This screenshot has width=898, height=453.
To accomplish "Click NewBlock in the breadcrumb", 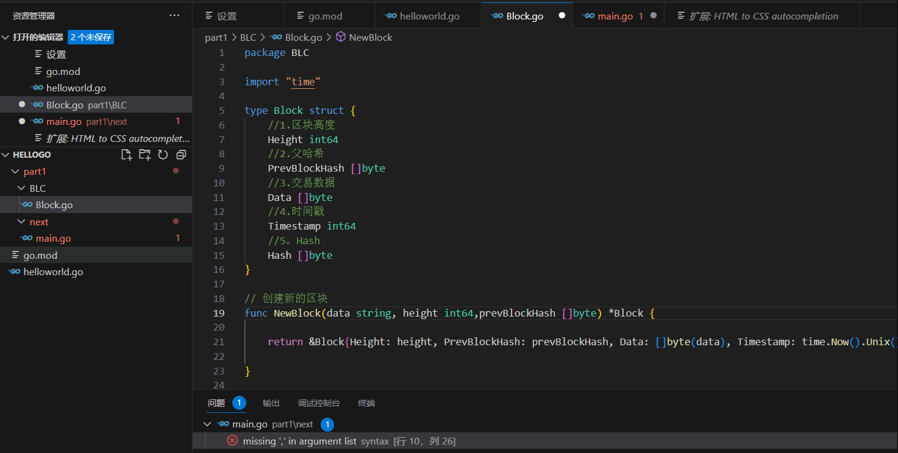I will pyautogui.click(x=371, y=37).
